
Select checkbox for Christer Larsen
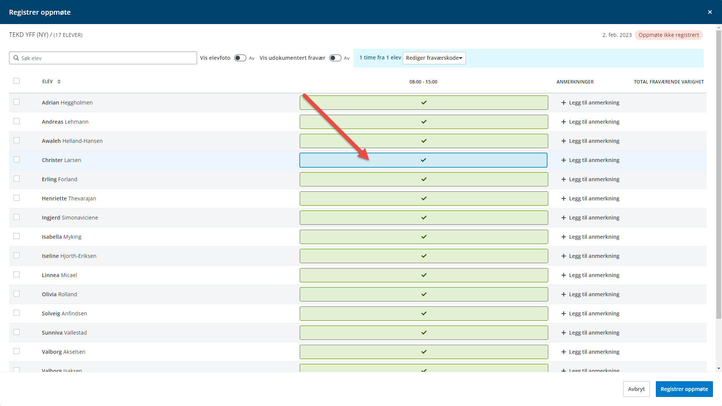17,159
